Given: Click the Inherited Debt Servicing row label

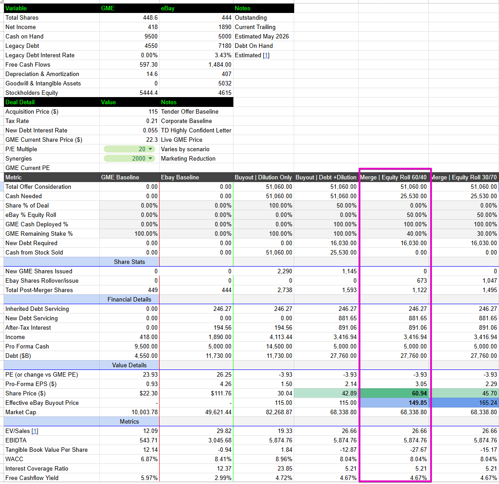Looking at the screenshot, I should click(37, 309).
